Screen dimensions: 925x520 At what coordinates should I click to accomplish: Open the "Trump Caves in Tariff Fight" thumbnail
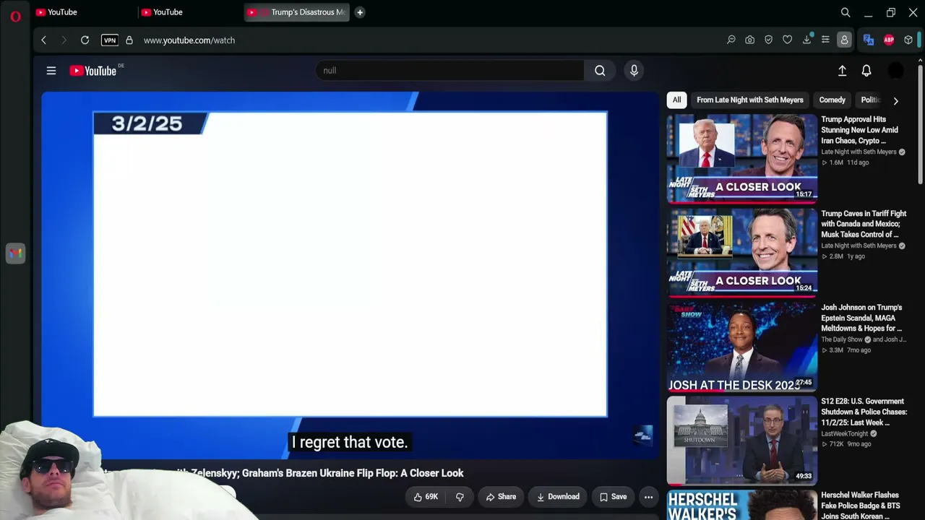tap(742, 252)
